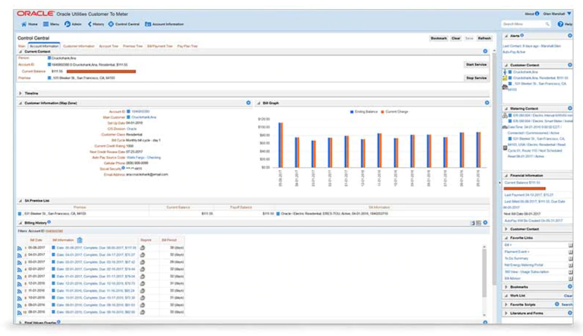
Task: Click broadcast icon for bill 04-01-2017
Action: pos(19,256)
